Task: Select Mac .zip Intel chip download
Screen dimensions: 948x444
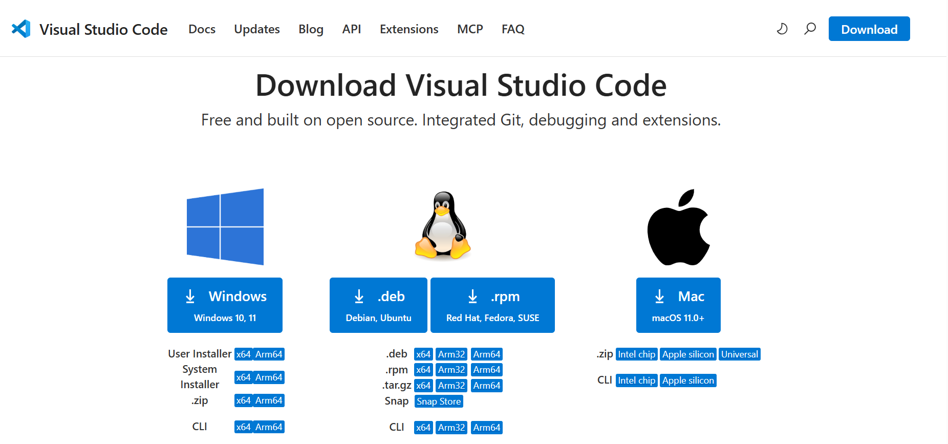Action: tap(637, 354)
